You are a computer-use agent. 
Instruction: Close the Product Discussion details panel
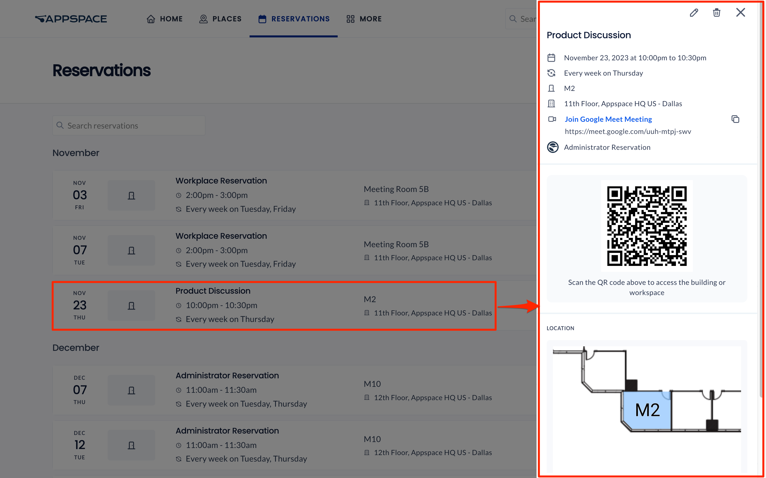tap(741, 12)
